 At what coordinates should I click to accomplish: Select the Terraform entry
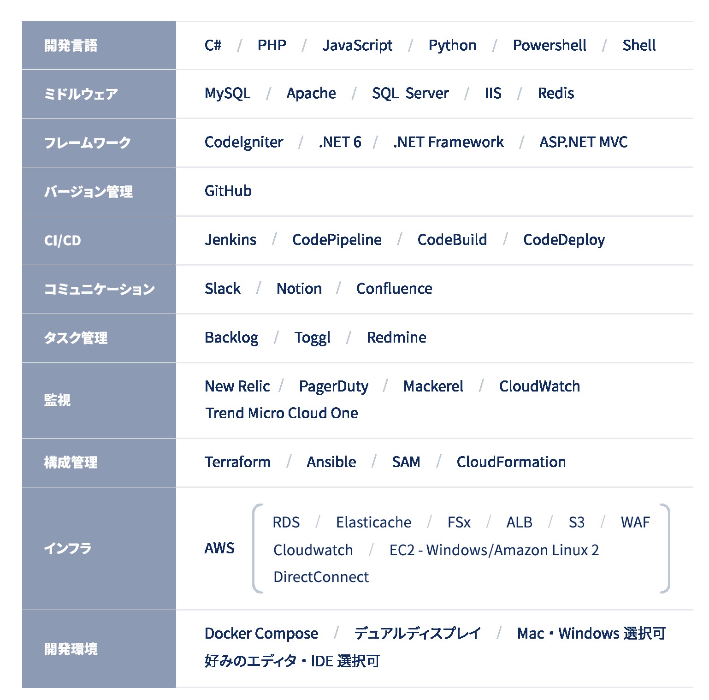pyautogui.click(x=238, y=462)
